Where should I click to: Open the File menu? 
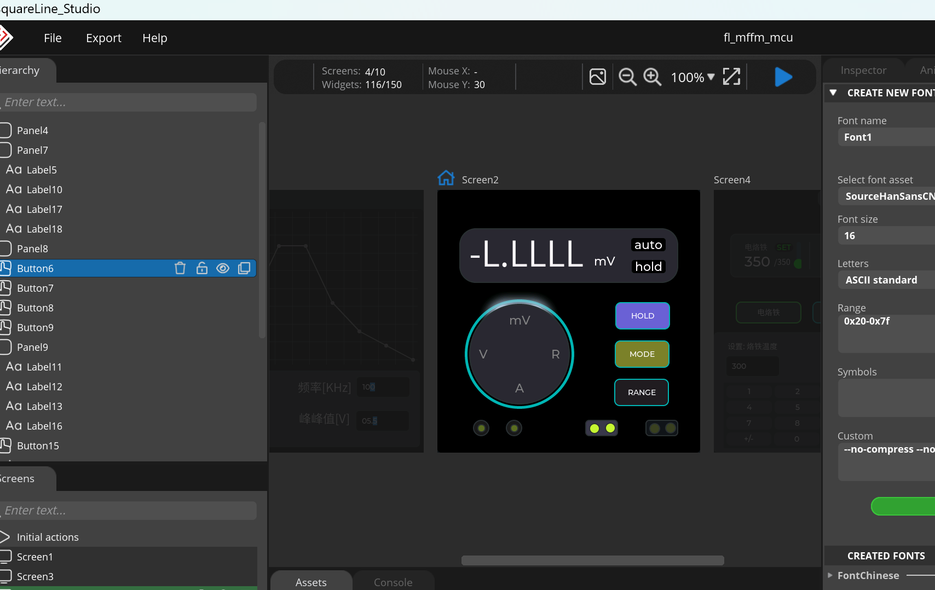tap(53, 38)
